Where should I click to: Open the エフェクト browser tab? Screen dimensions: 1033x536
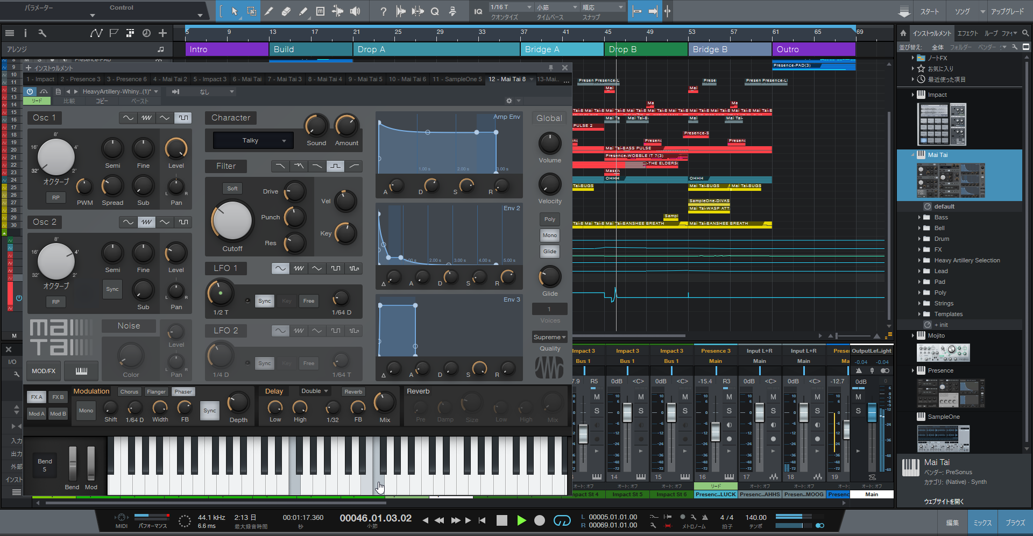(x=967, y=33)
